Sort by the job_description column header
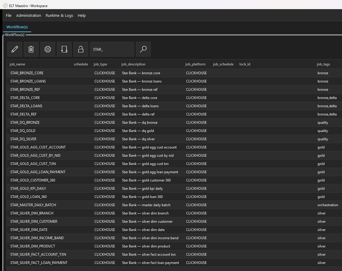Image resolution: width=342 pixels, height=271 pixels. [133, 64]
